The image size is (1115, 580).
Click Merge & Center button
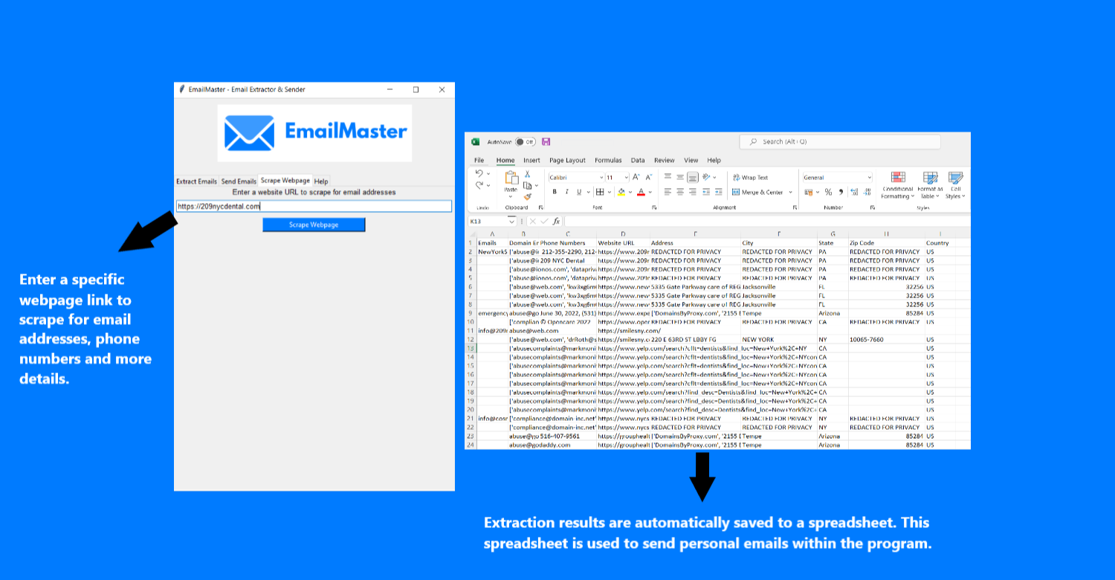757,193
